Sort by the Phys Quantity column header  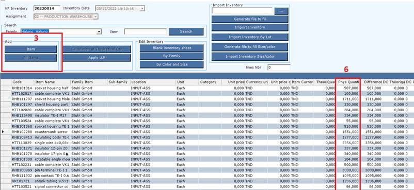tap(348, 82)
